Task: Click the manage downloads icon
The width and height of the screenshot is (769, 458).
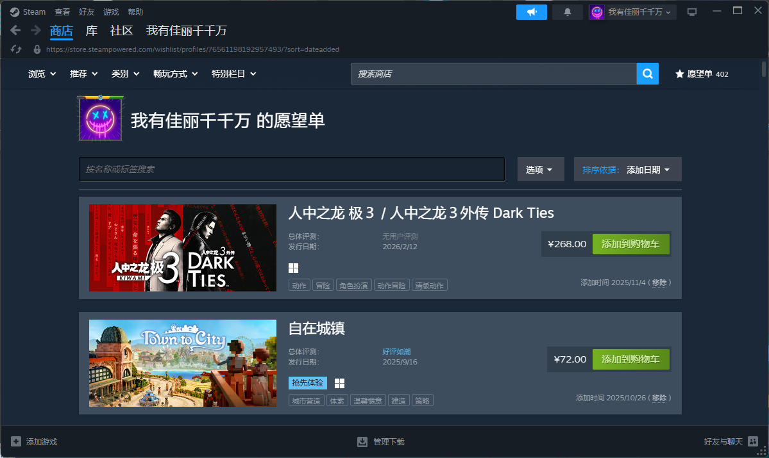Action: (362, 441)
